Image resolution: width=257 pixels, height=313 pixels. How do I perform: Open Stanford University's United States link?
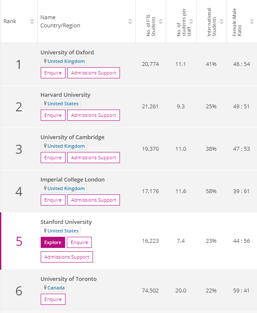(63, 231)
